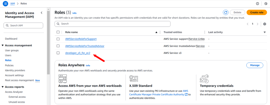This screenshot has height=105, width=270.
Task: Open Info link next to Roles Anywhere
Action: 88,66
